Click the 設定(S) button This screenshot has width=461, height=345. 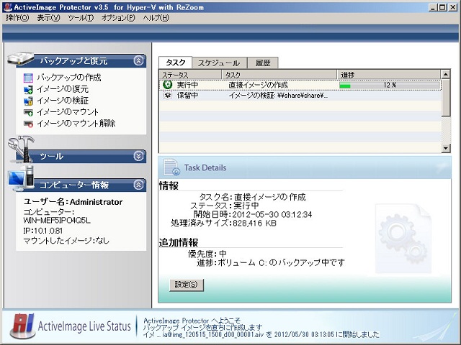[x=187, y=285]
